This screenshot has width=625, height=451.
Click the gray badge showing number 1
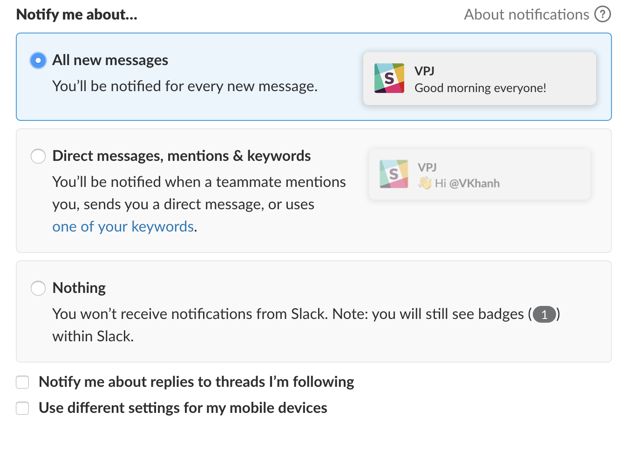pyautogui.click(x=544, y=315)
